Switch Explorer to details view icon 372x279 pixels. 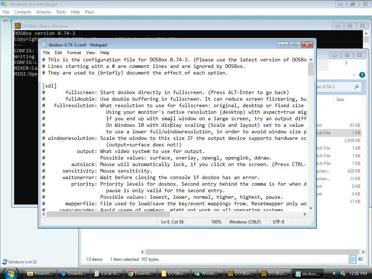(353, 259)
